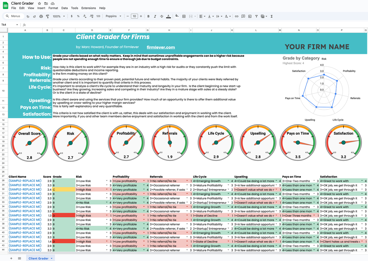
Task: Expand the Client Grader sheet tab menu arrow
Action: click(52, 259)
